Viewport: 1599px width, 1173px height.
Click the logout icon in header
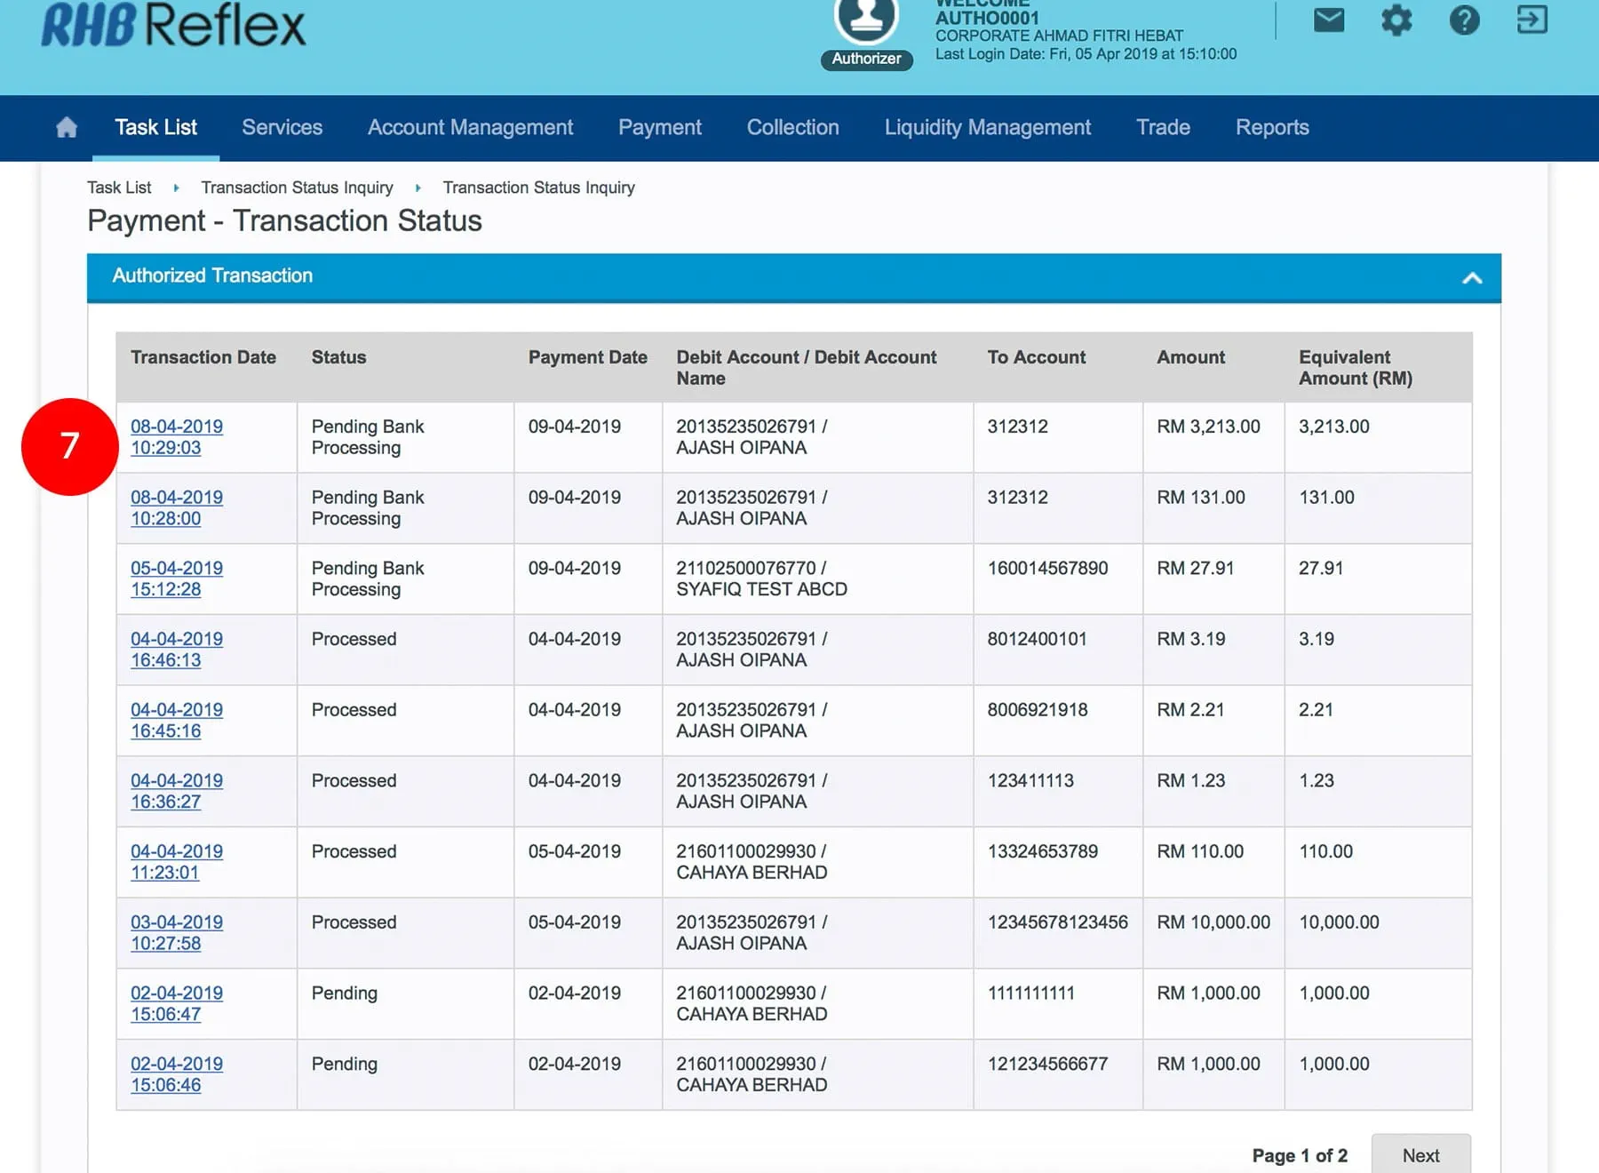point(1531,20)
